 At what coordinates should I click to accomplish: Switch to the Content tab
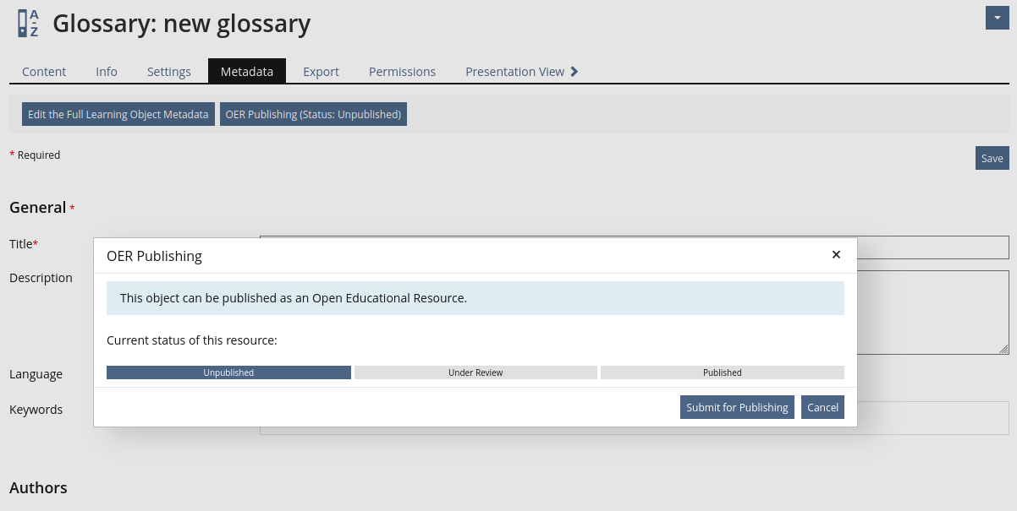pyautogui.click(x=44, y=72)
